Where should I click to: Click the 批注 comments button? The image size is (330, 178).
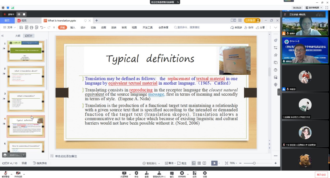tap(182, 163)
